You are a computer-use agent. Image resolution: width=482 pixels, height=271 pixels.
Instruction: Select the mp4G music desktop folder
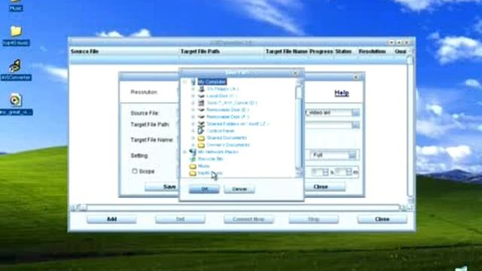click(16, 35)
